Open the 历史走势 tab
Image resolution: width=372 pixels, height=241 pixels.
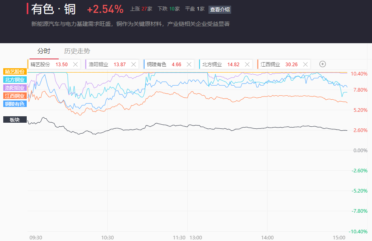coord(77,51)
